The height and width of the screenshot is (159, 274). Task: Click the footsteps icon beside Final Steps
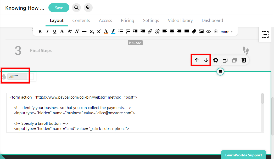click(x=246, y=51)
